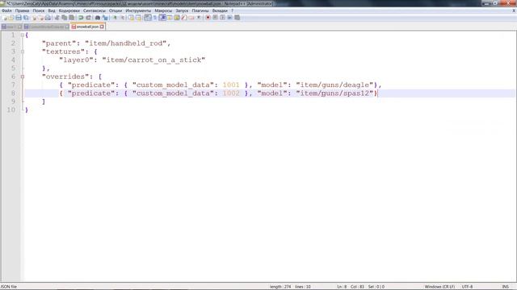Create a new document via toolbar icon
This screenshot has width=517, height=290.
5,18
